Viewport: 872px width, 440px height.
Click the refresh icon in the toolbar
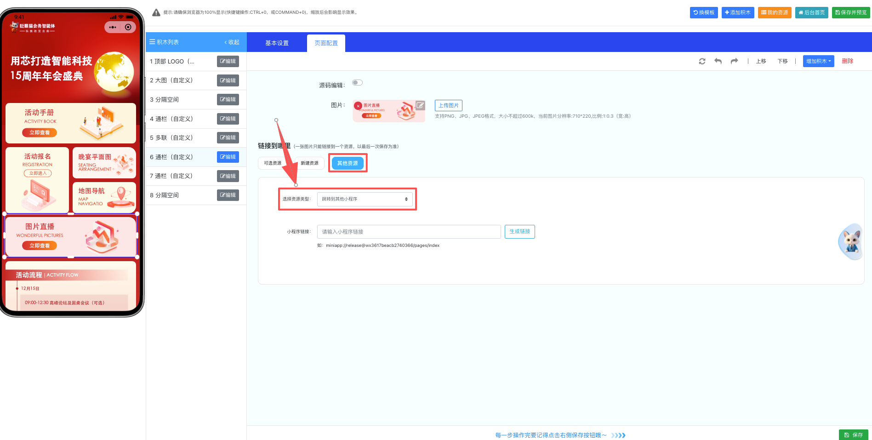702,61
